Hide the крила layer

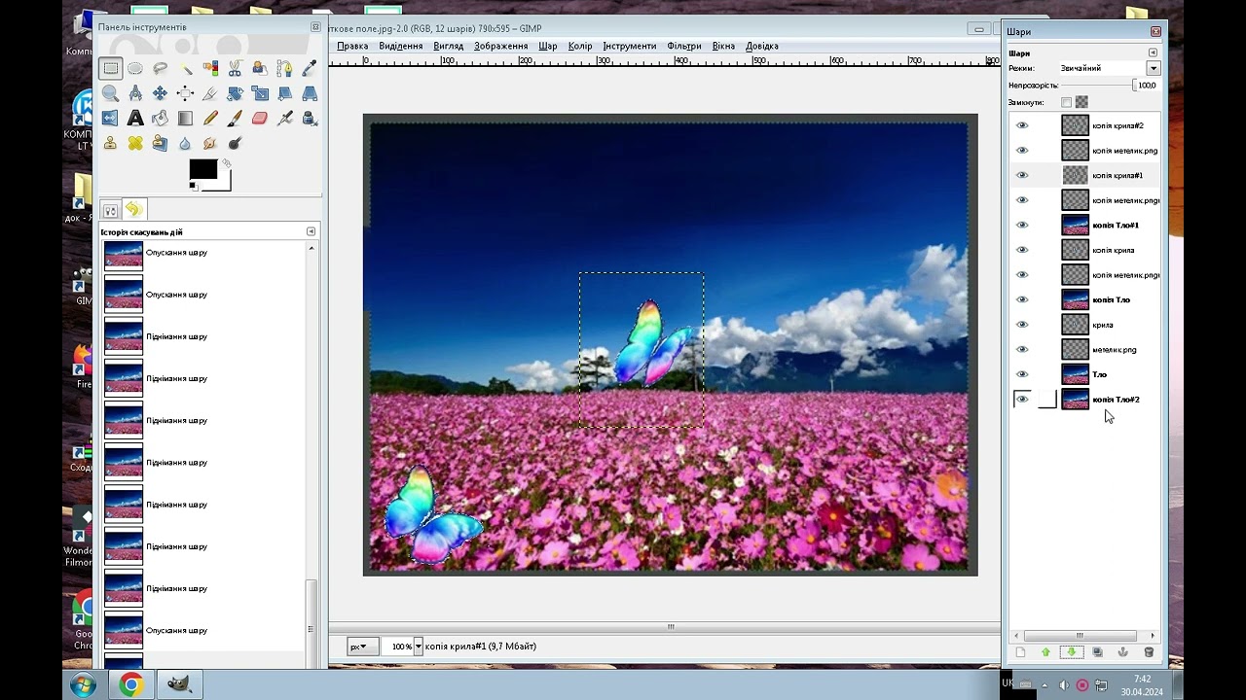1022,325
